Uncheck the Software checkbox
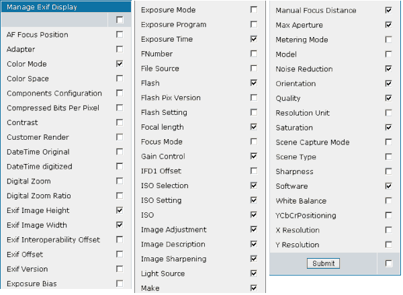 pos(388,186)
